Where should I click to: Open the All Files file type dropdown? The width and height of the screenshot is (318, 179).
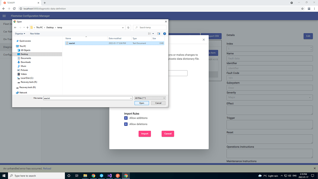[150, 98]
